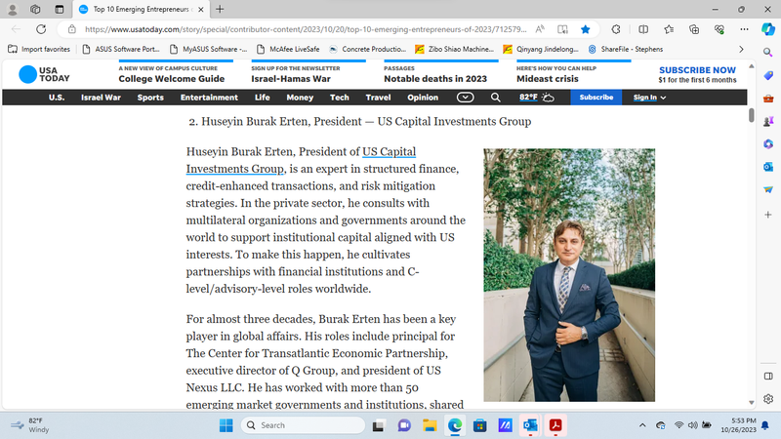Toggle split screen icon
This screenshot has height=439, width=781.
643,29
